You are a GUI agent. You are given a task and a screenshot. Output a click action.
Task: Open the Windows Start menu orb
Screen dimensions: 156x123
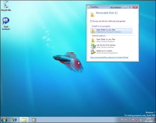(x=4, y=120)
